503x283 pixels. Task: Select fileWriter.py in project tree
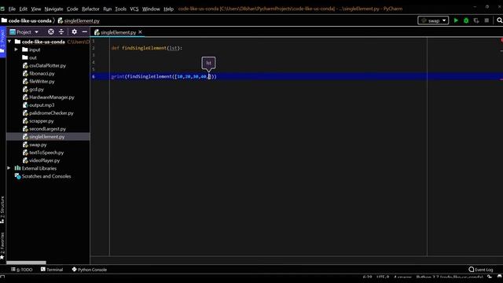coord(42,82)
